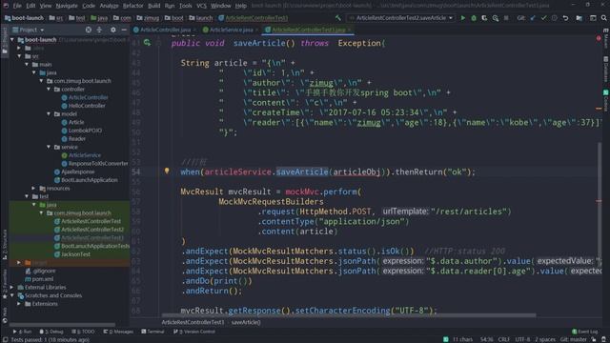Image resolution: width=610 pixels, height=343 pixels.
Task: Start debugging with the green bug icon
Action: point(474,18)
